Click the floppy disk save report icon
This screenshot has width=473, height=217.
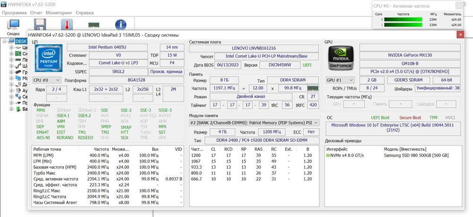click(40, 25)
